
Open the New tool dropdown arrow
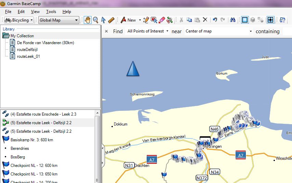click(140, 20)
